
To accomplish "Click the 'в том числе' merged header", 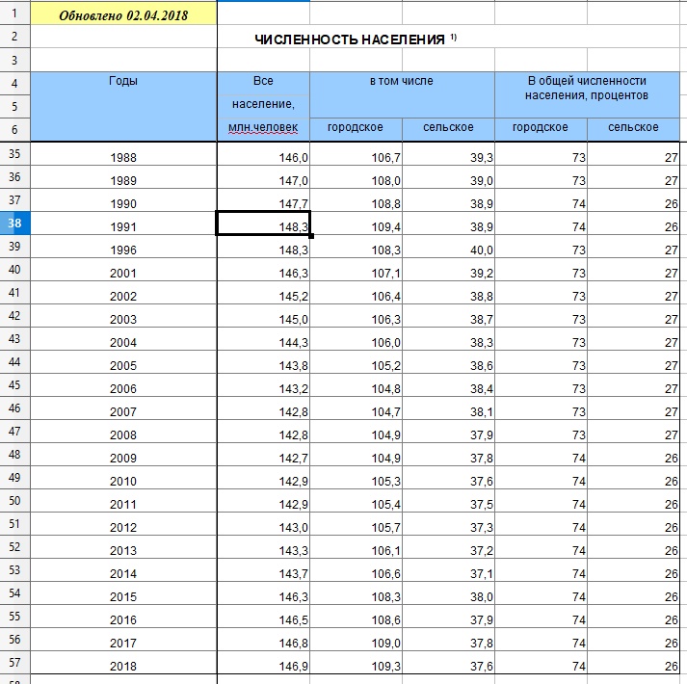I will pyautogui.click(x=402, y=94).
